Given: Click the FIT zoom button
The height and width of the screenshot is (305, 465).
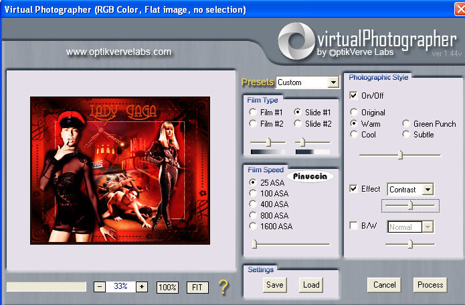Looking at the screenshot, I should [197, 287].
